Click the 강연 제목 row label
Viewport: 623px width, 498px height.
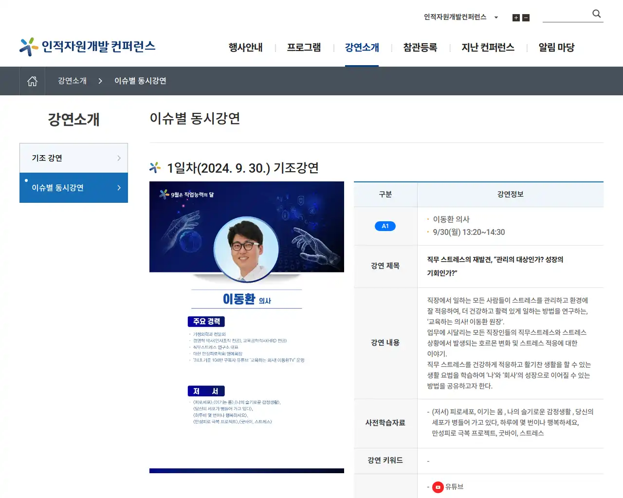click(x=385, y=266)
